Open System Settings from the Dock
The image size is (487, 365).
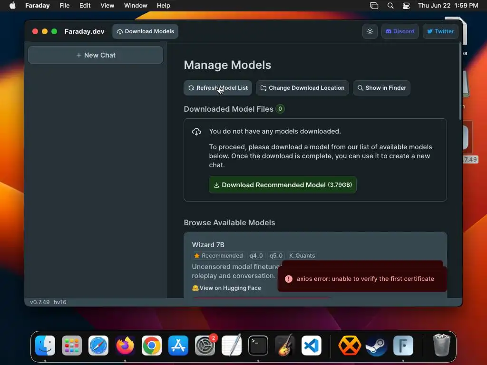coord(205,346)
